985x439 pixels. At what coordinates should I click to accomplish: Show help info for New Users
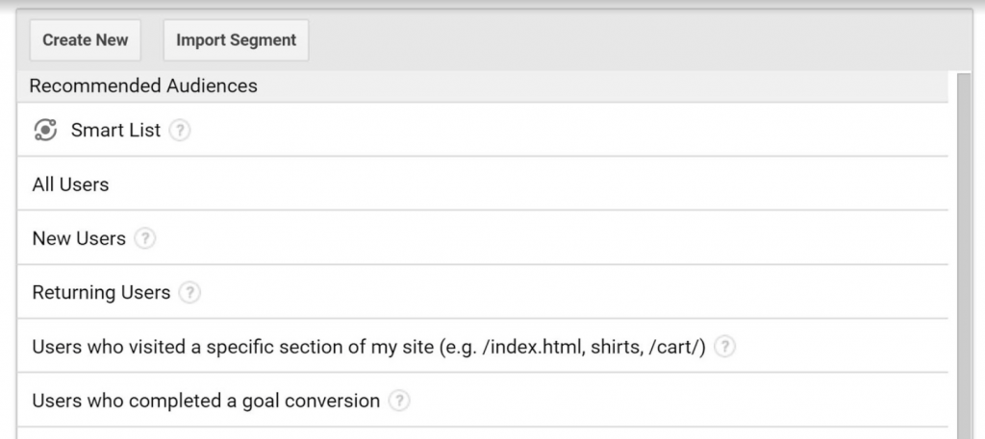coord(144,239)
